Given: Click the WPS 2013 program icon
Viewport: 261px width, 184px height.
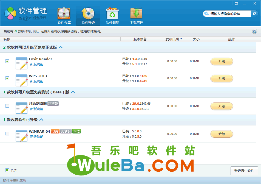Looking at the screenshot, I should click(x=21, y=80).
